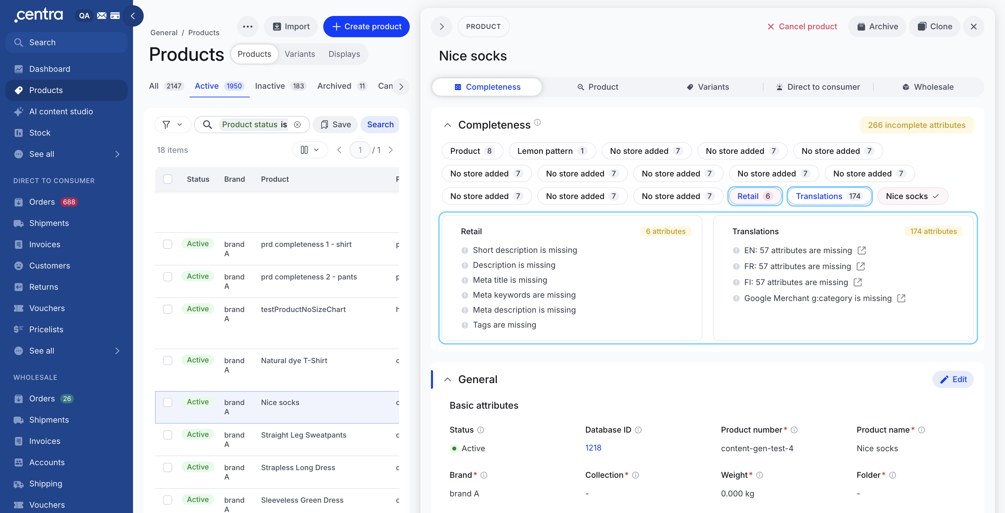This screenshot has width=1005, height=513.
Task: Save the current filter
Action: (336, 124)
